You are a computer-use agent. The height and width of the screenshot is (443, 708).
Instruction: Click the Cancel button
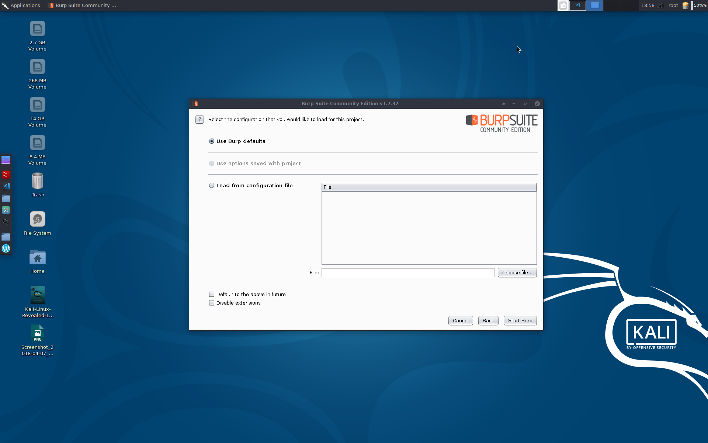click(x=461, y=320)
